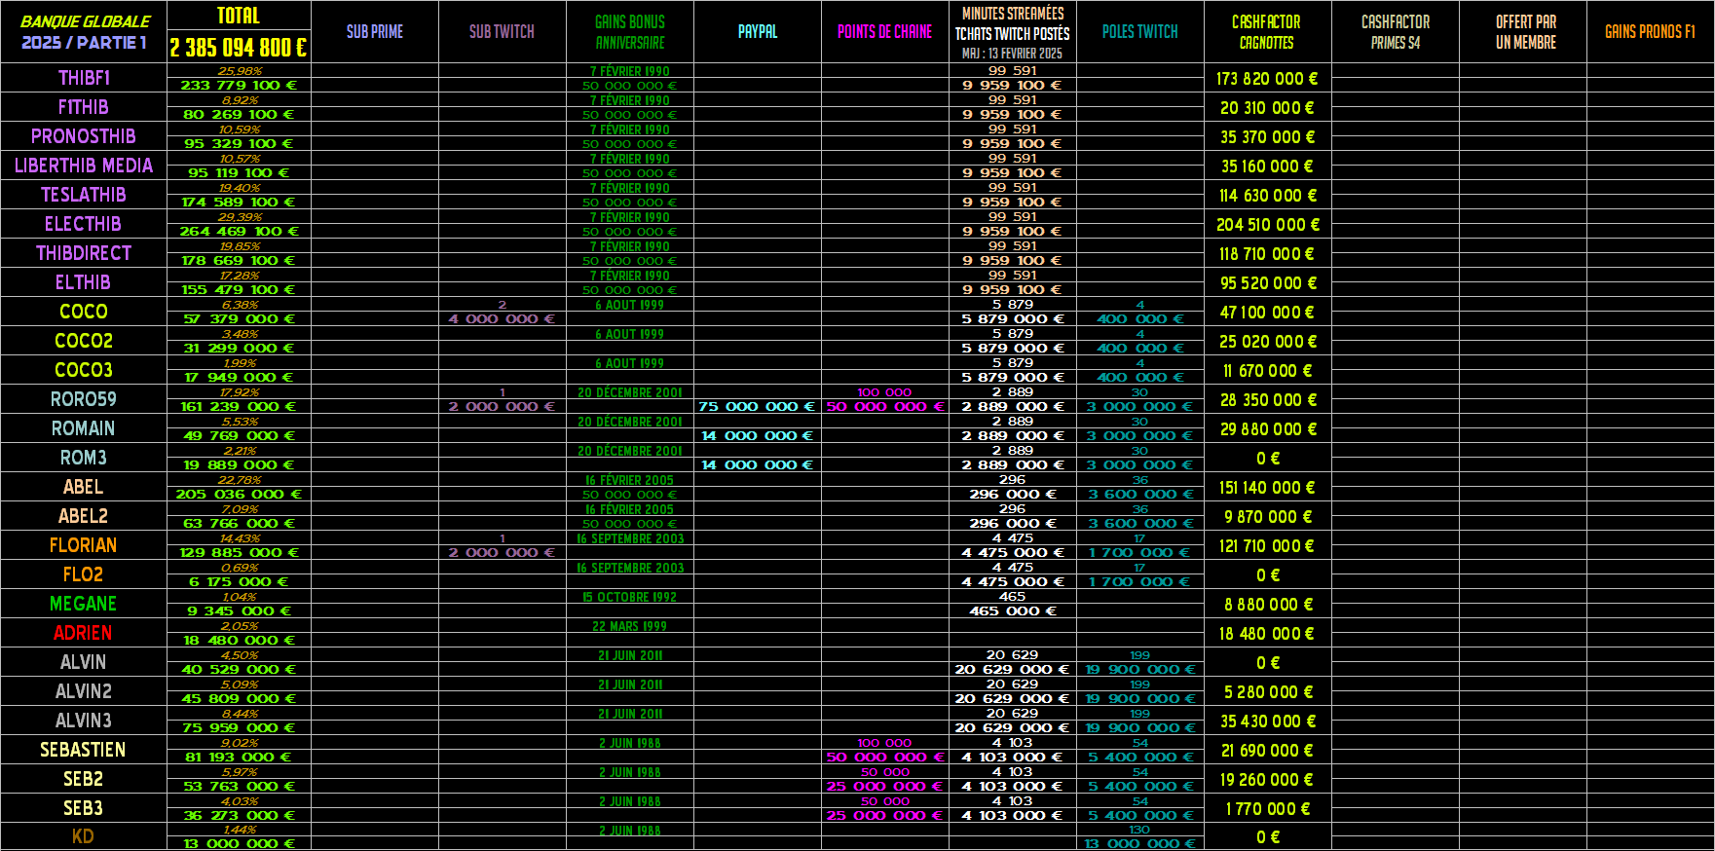
Task: Click the MEGANE row name in green
Action: tap(84, 604)
